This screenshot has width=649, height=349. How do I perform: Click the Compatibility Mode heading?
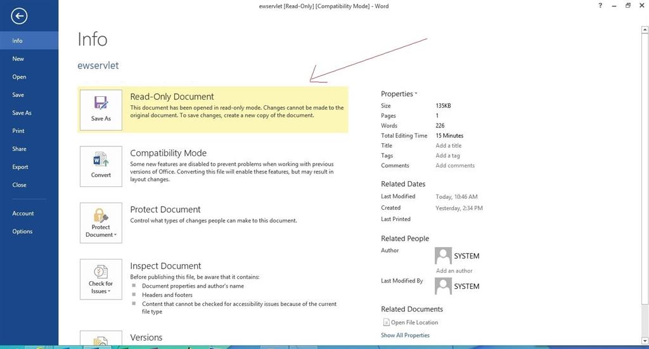(168, 153)
